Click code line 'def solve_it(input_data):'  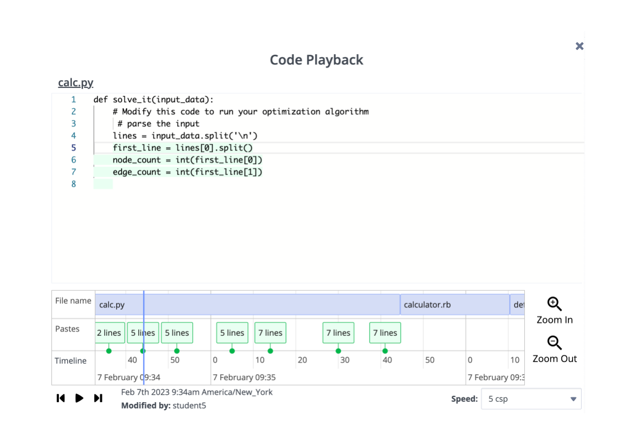(x=154, y=100)
